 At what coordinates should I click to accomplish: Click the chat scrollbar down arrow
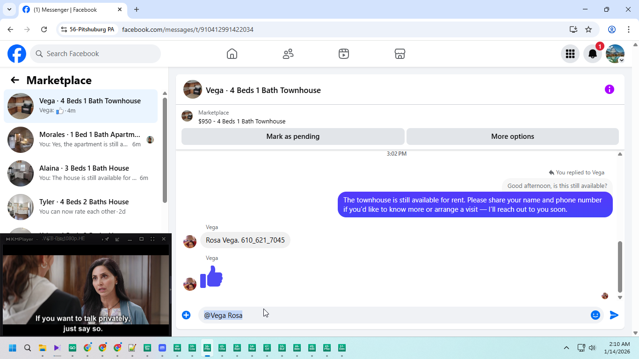[x=620, y=298]
